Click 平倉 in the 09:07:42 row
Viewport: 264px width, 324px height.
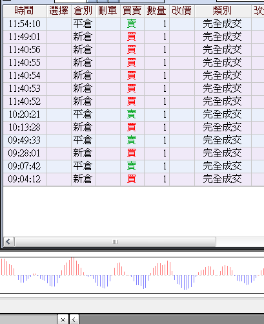[83, 166]
